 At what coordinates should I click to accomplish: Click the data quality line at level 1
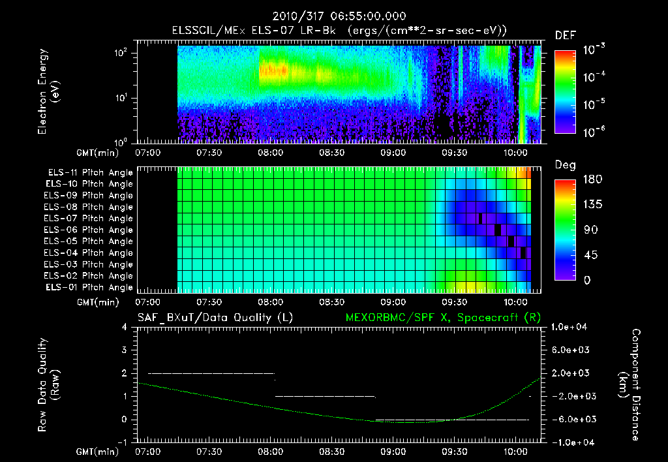pos(325,396)
